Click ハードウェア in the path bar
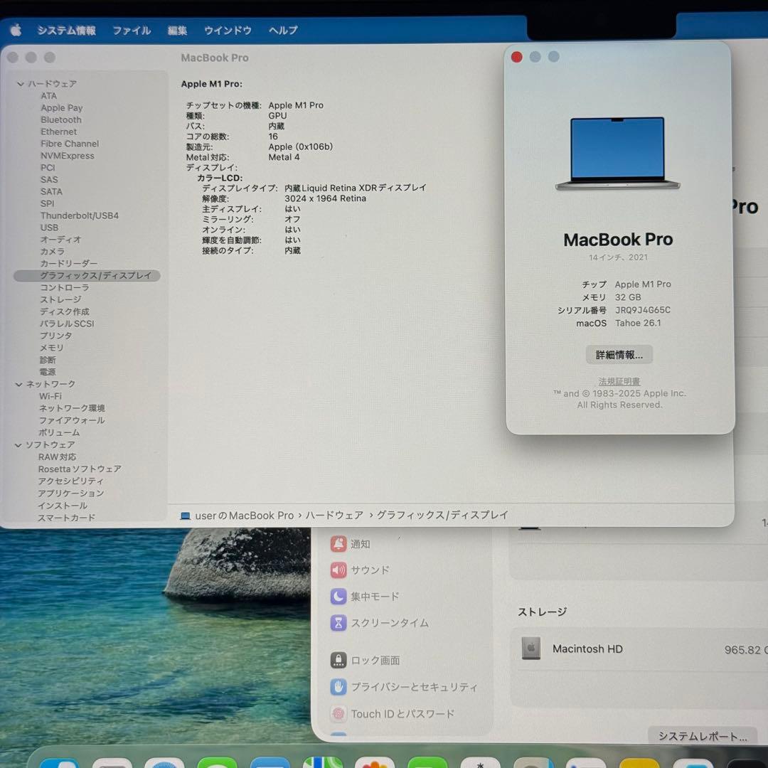The width and height of the screenshot is (768, 768). pos(334,516)
